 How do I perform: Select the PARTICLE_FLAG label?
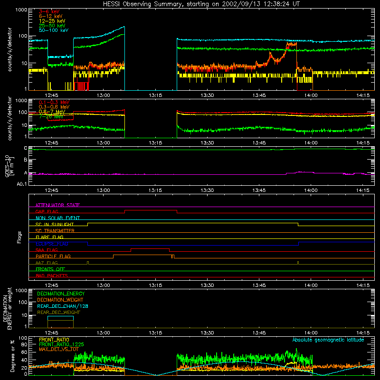(x=53, y=256)
